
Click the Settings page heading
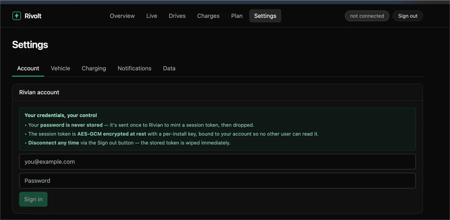(30, 45)
